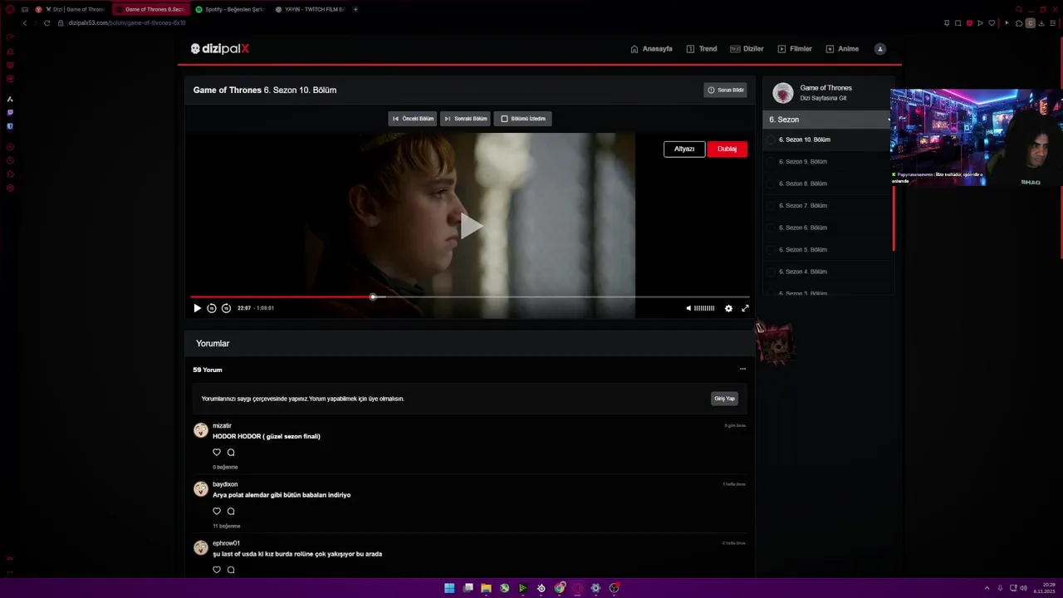Click the large center play overlay
The height and width of the screenshot is (598, 1063).
(x=471, y=225)
